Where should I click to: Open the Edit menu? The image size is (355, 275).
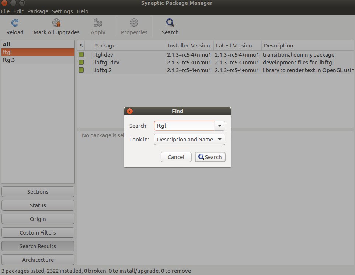18,11
